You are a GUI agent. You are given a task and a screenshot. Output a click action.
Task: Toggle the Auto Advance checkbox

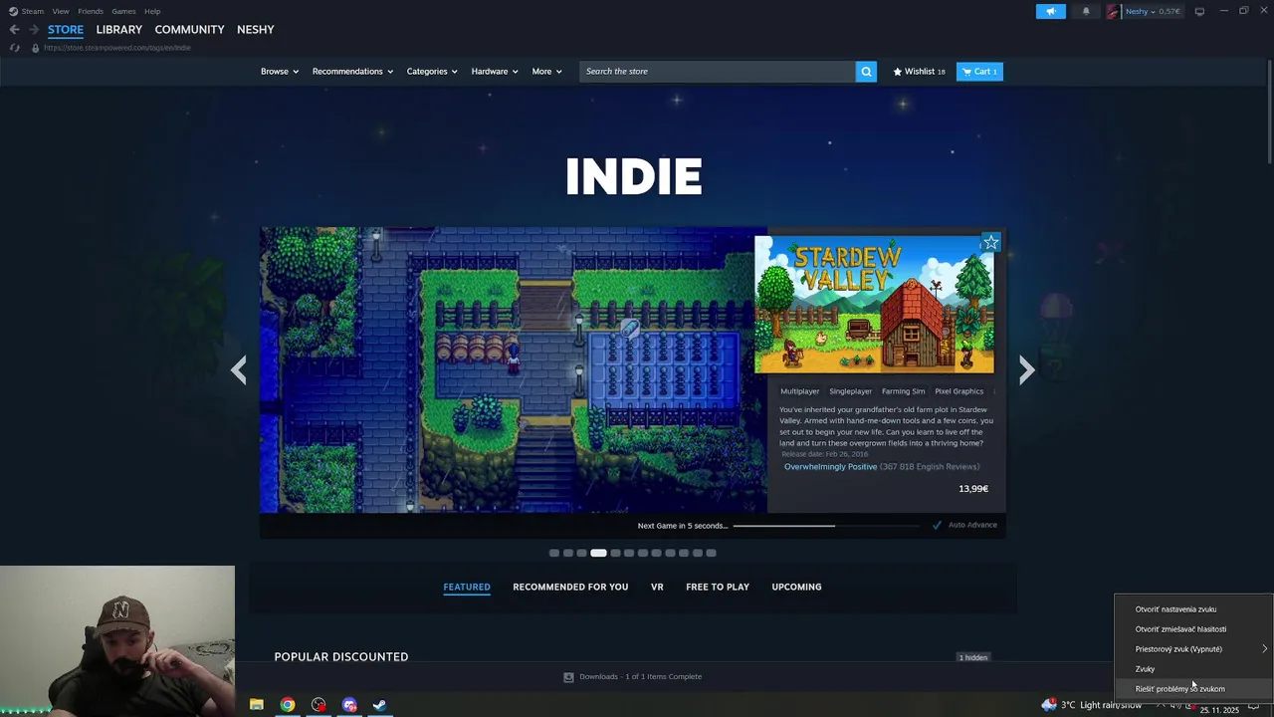(937, 525)
